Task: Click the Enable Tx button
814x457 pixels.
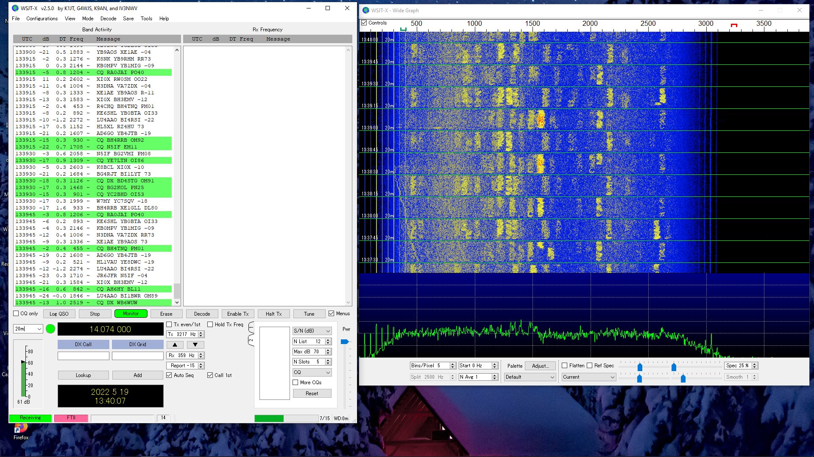Action: [x=238, y=314]
